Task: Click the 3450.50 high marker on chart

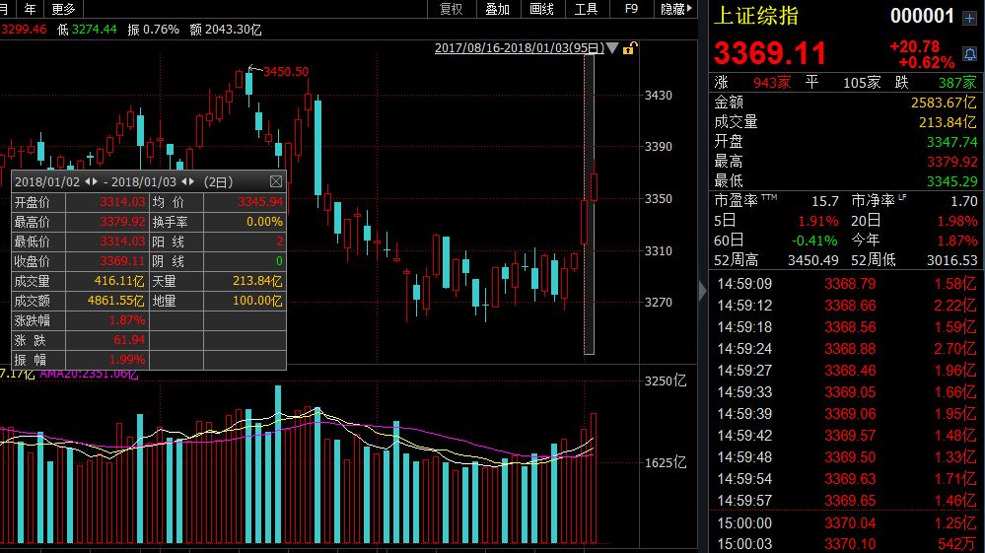Action: 286,72
